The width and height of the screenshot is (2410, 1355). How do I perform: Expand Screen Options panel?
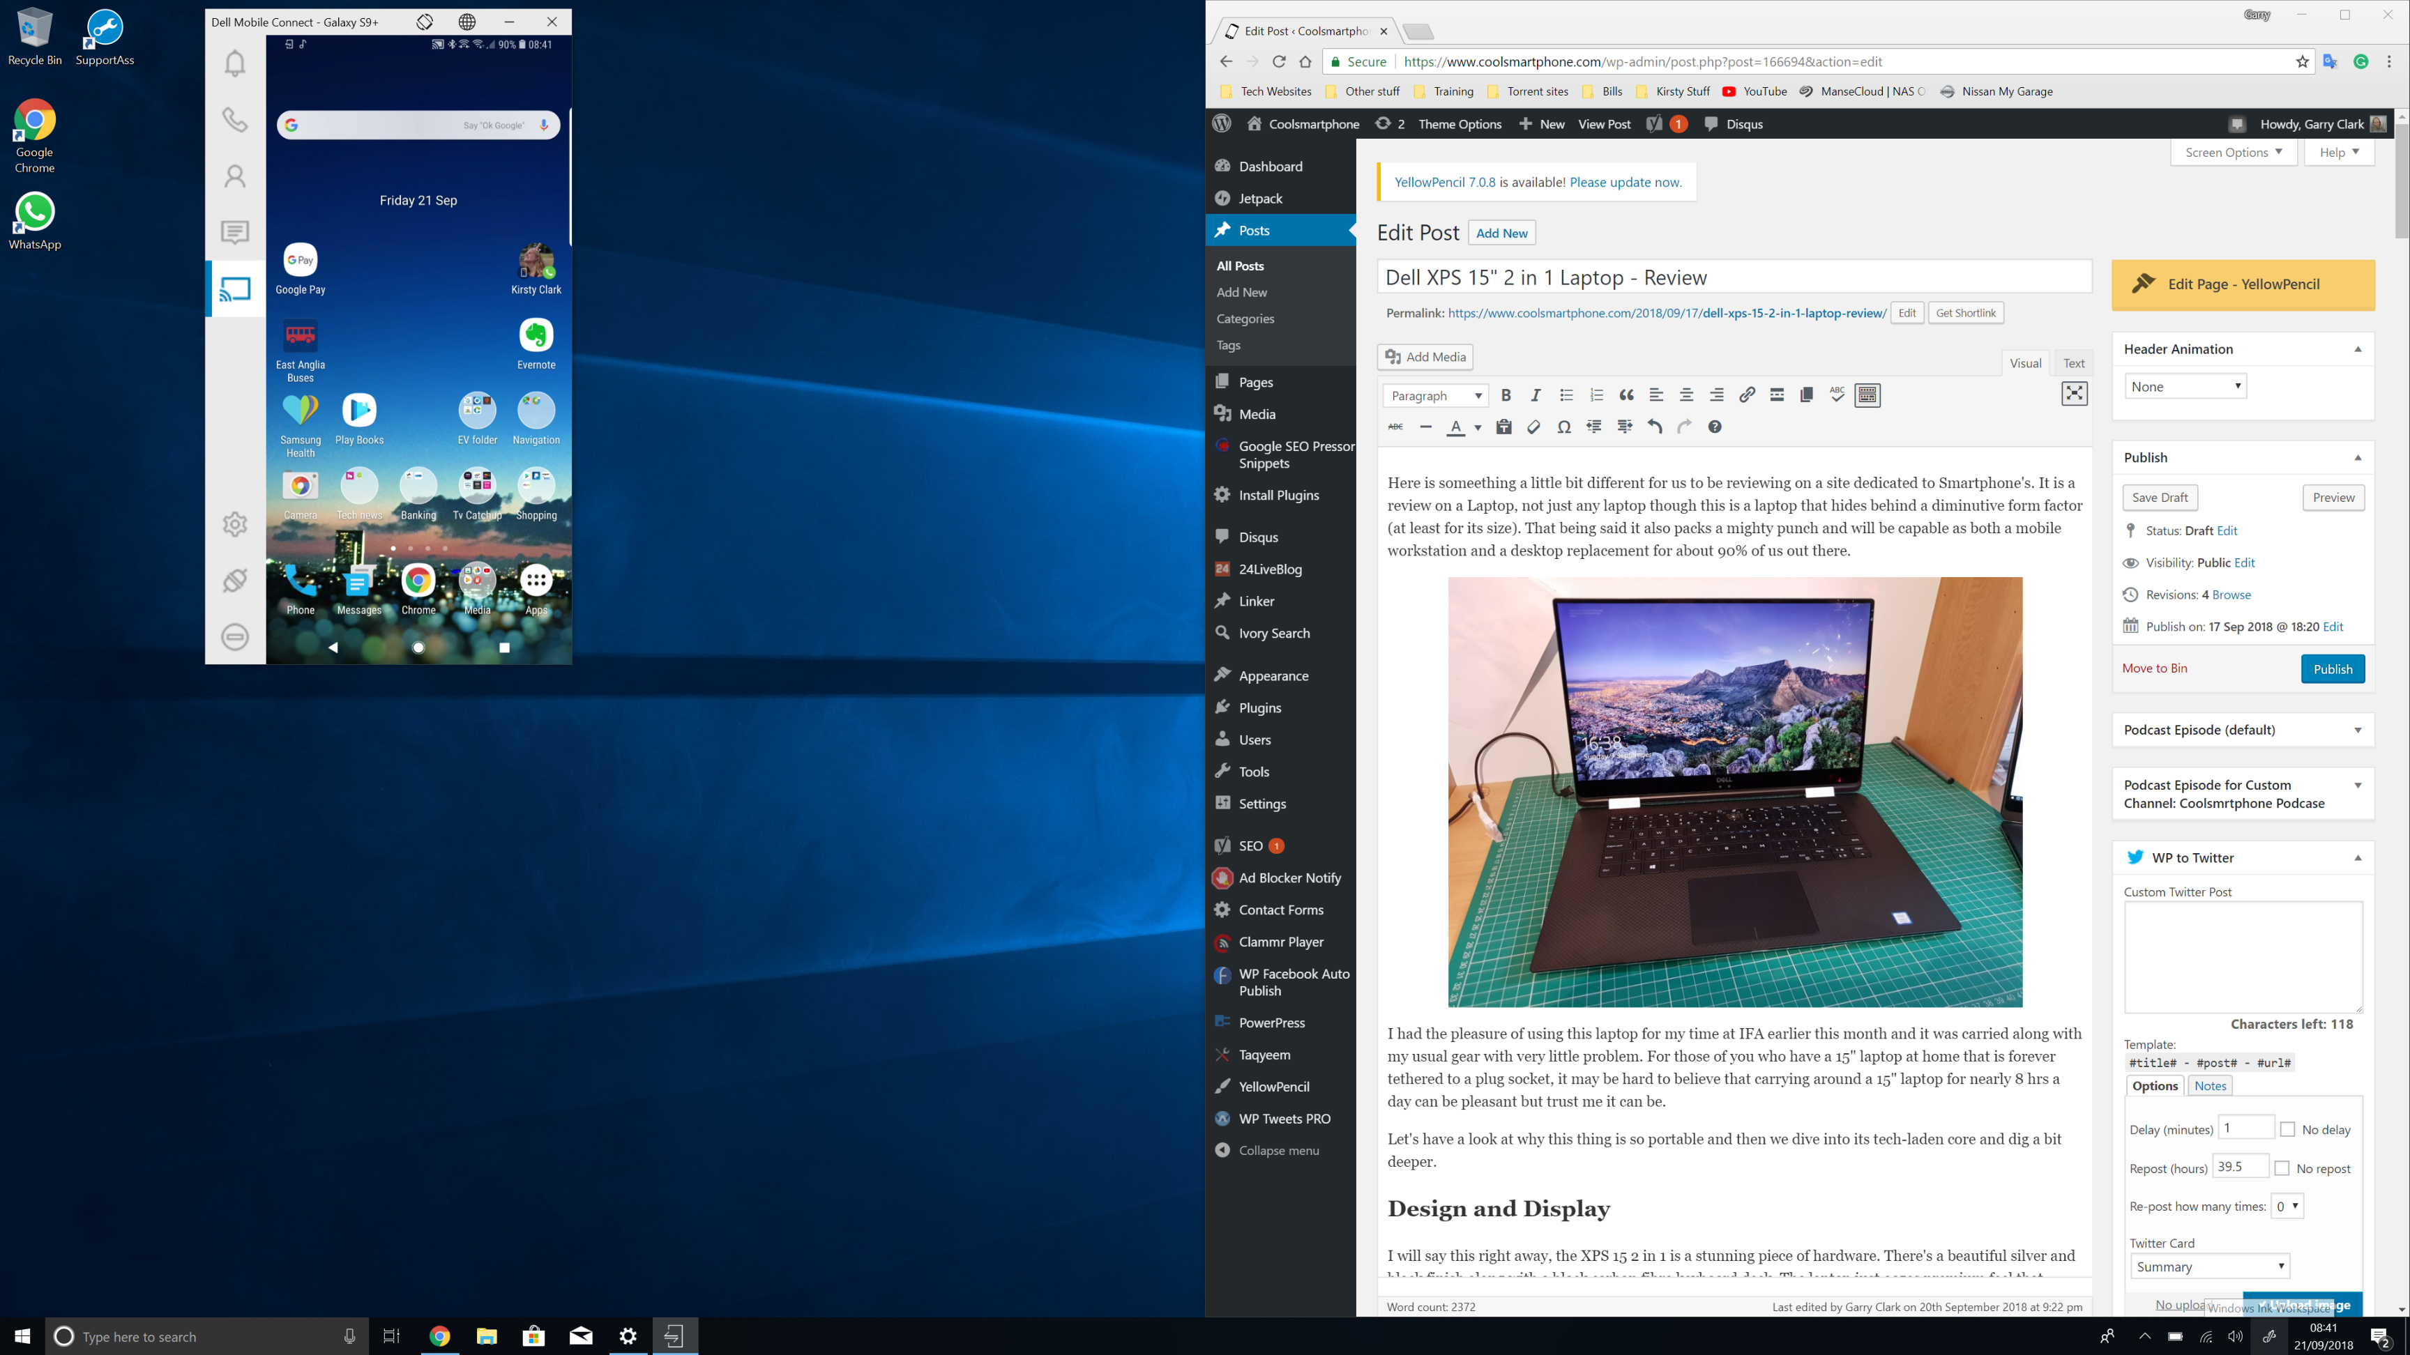(x=2233, y=153)
